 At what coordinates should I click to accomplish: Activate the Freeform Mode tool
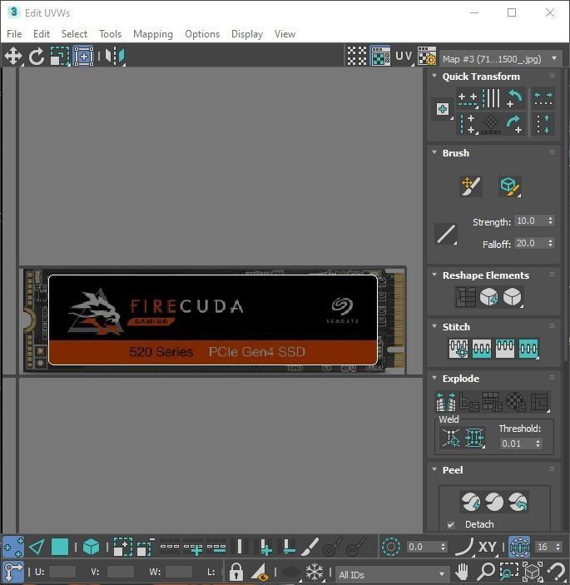(x=83, y=57)
